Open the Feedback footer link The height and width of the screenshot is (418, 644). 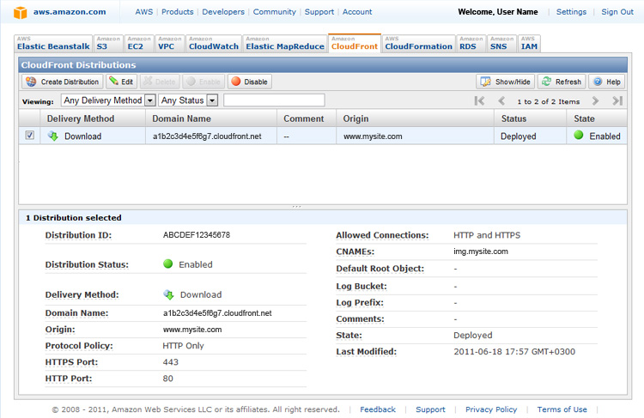[x=378, y=409]
